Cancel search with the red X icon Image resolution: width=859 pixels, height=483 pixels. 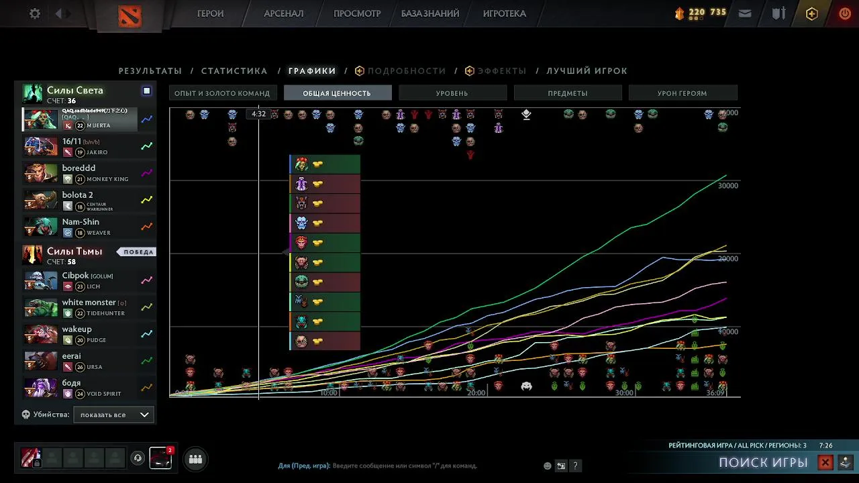[x=825, y=462]
